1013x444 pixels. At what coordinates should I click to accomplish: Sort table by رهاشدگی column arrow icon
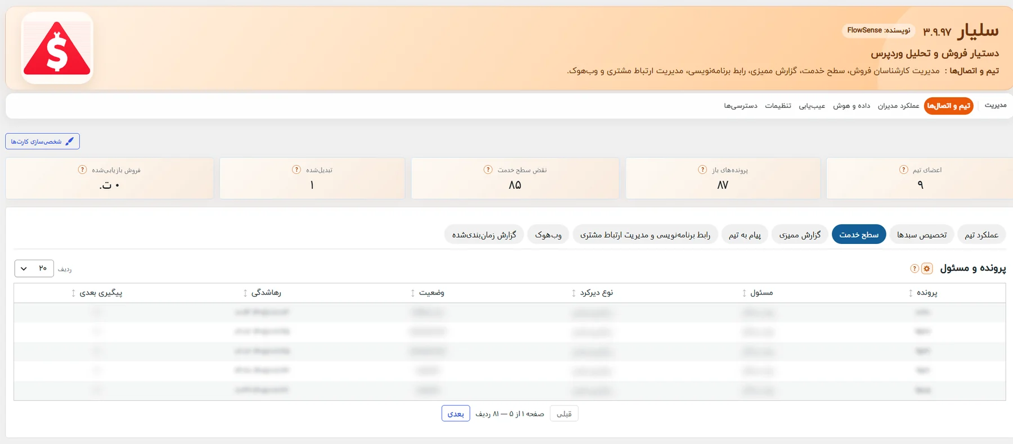[x=245, y=293]
